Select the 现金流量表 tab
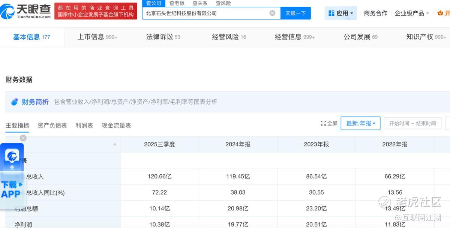The height and width of the screenshot is (228, 450). tap(116, 125)
